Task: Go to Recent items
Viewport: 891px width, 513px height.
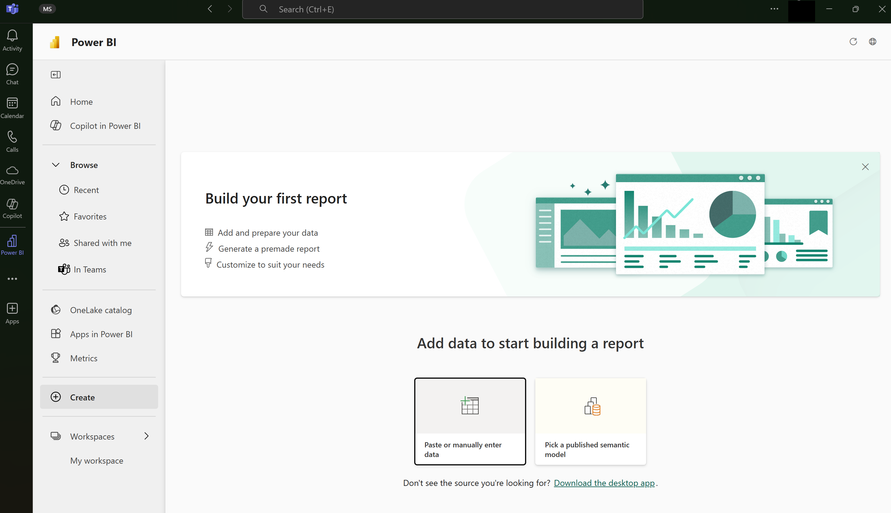Action: [86, 190]
